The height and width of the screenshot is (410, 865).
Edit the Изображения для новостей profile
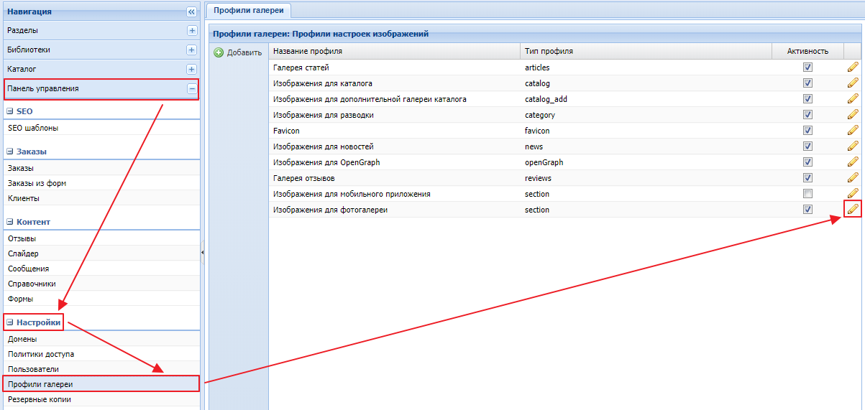point(853,146)
